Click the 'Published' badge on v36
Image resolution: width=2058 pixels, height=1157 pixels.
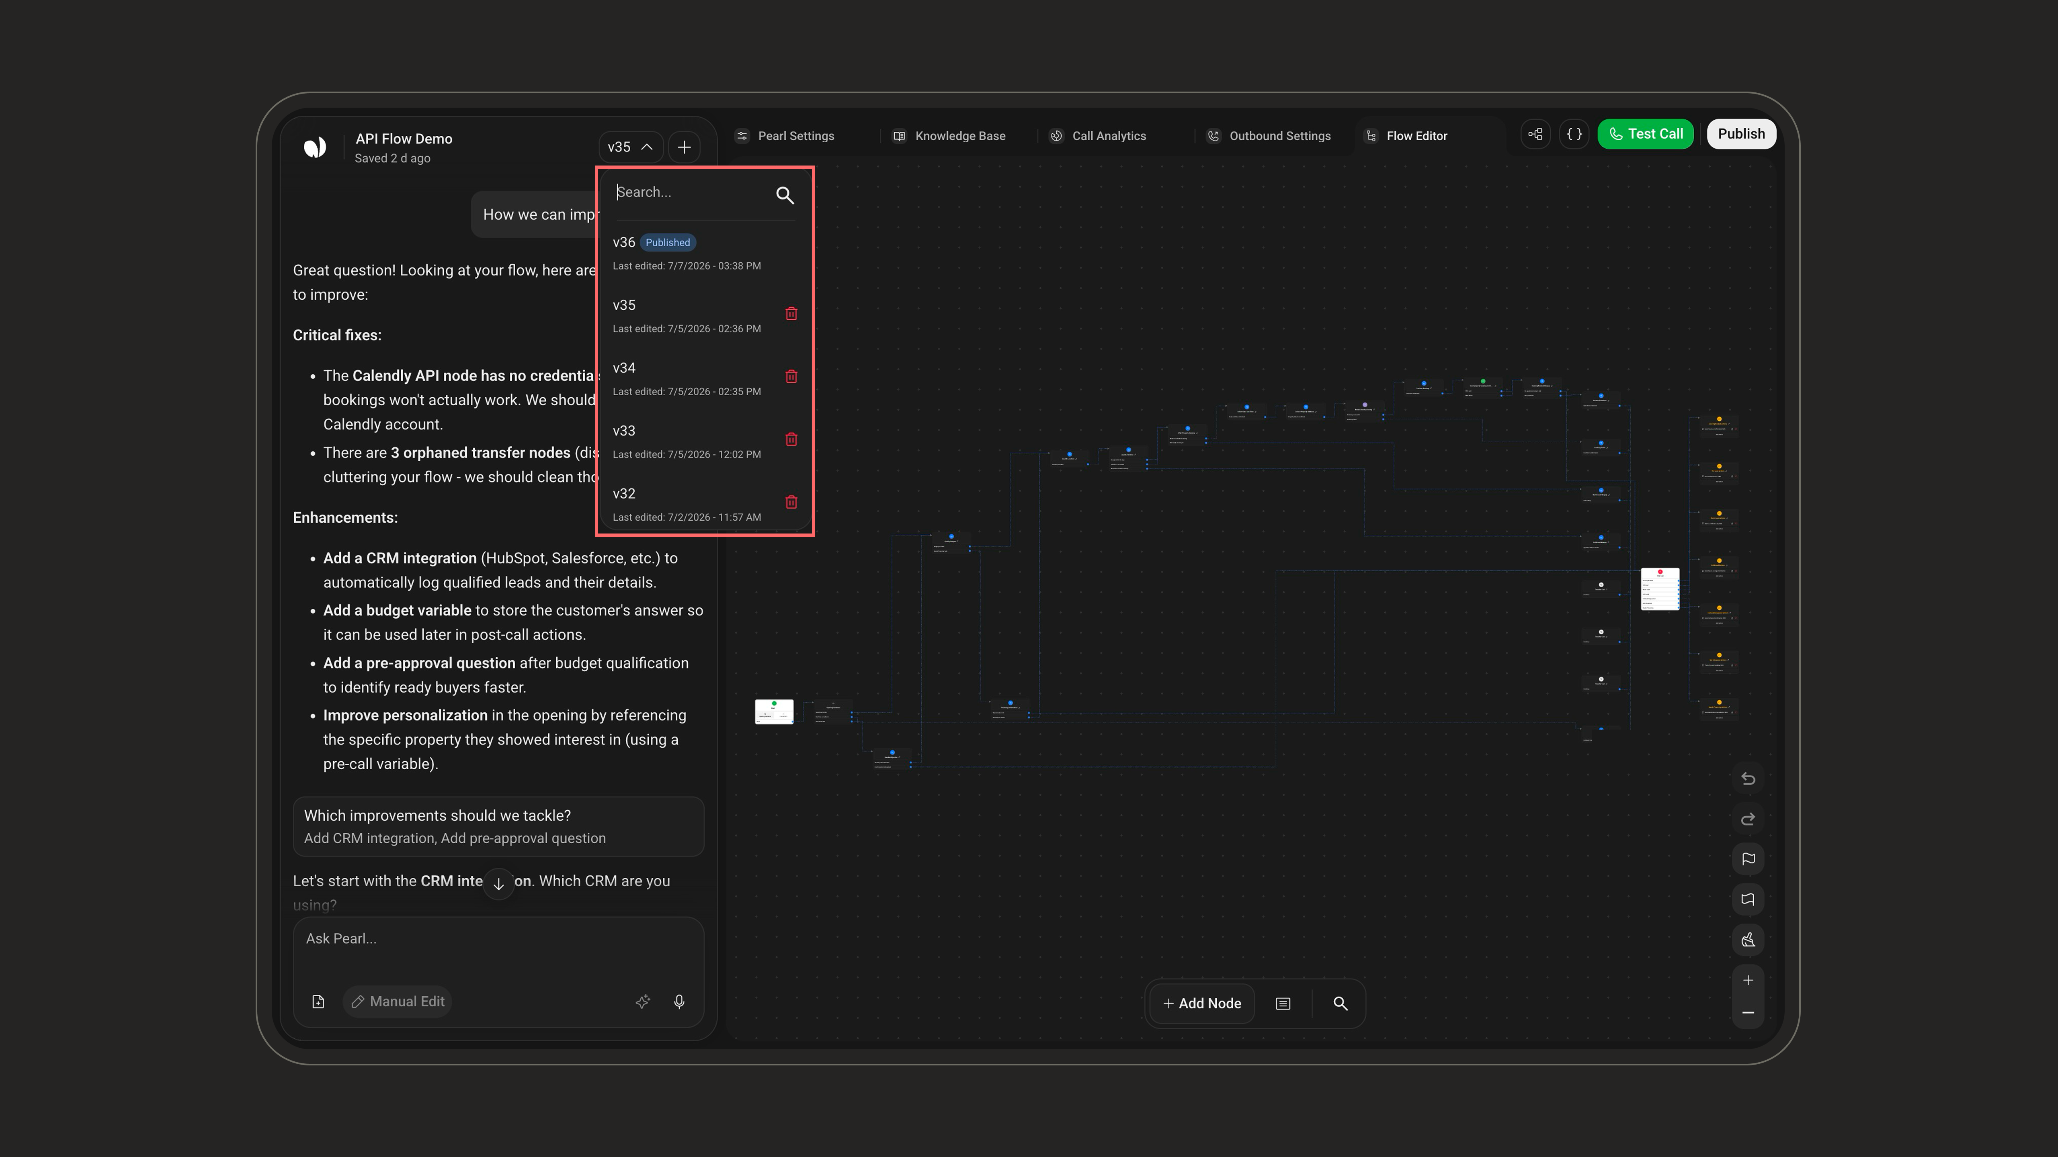point(668,243)
